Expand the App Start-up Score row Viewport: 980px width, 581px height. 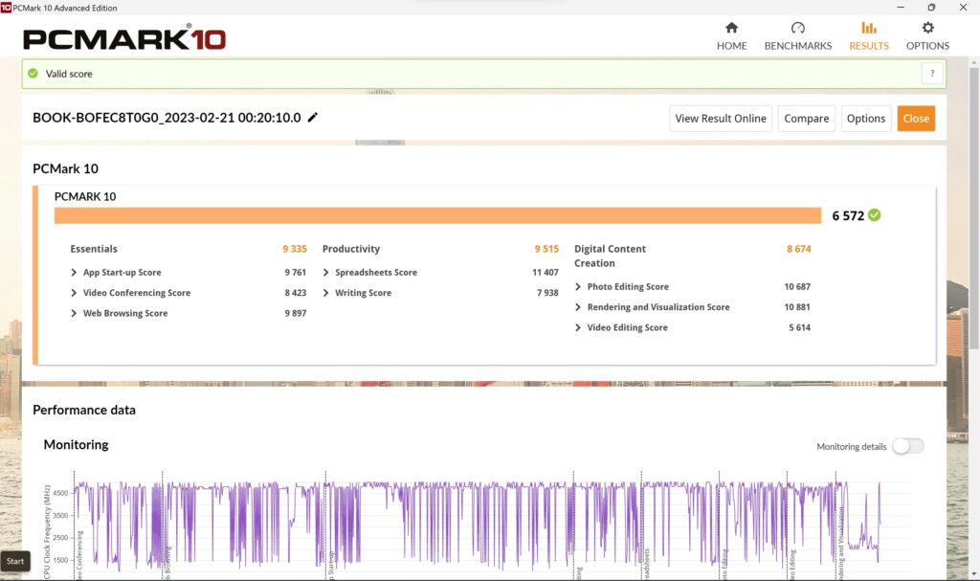point(75,273)
